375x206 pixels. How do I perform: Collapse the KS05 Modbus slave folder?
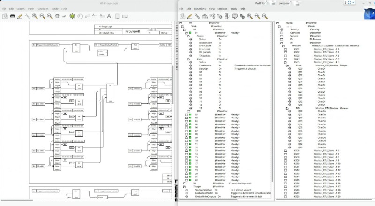(285, 62)
